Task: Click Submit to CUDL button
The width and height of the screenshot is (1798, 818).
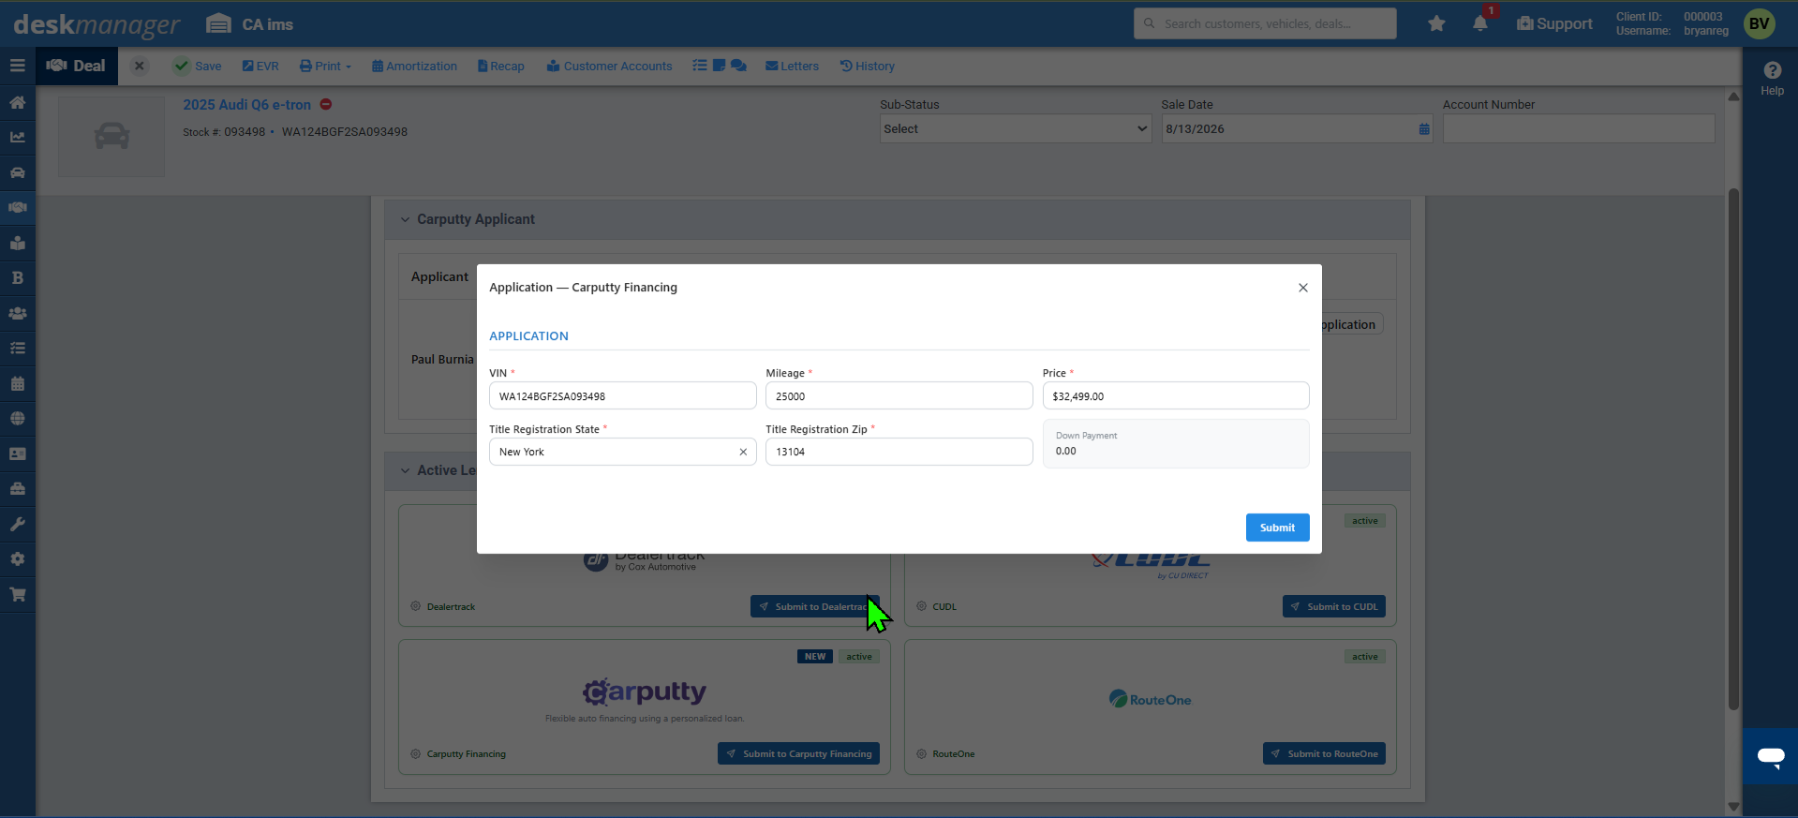Action: (1333, 606)
